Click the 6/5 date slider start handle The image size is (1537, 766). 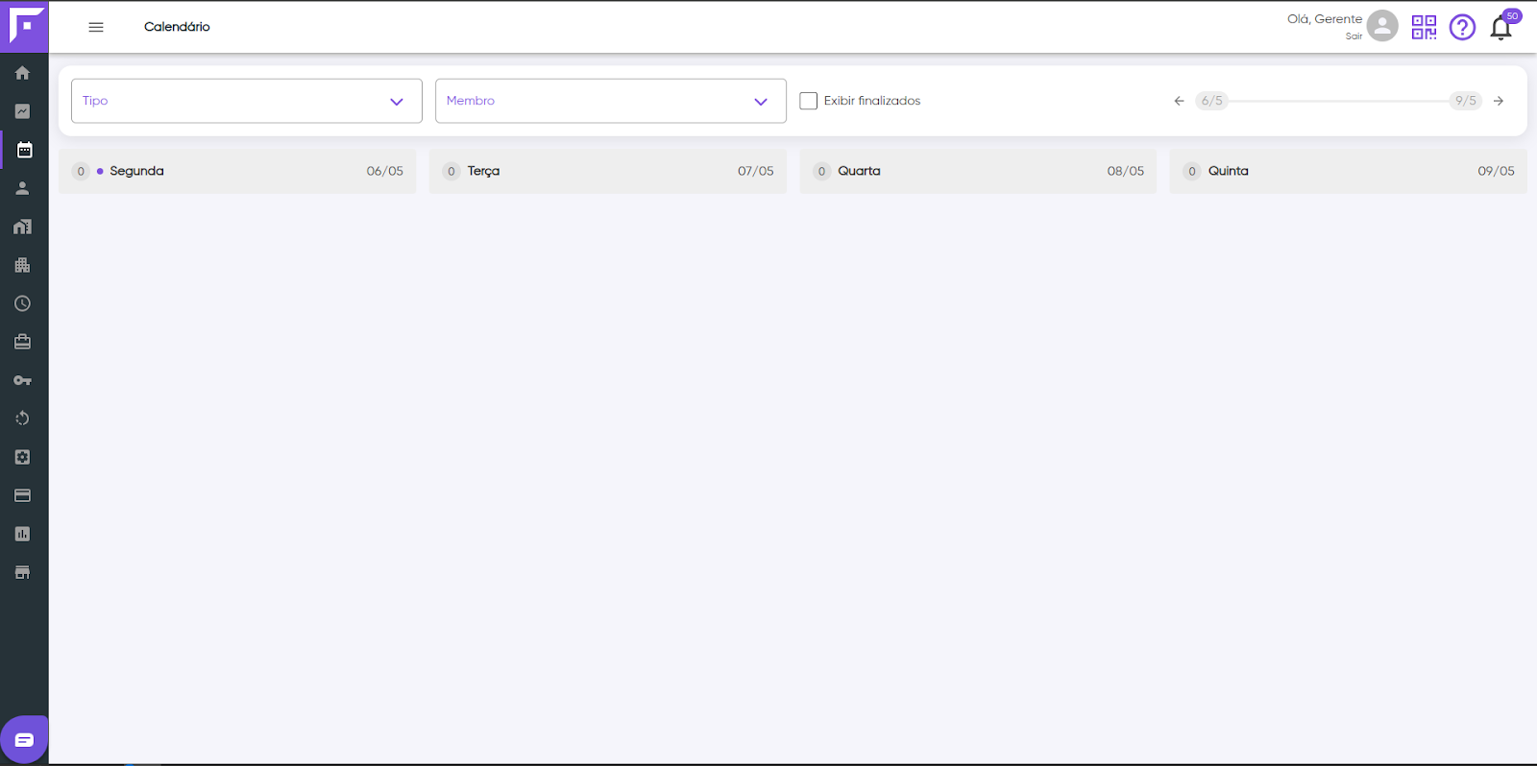(1211, 101)
